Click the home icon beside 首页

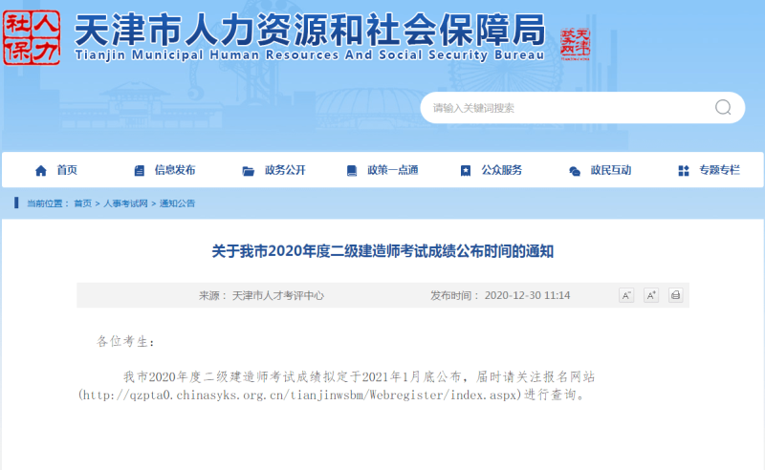40,171
